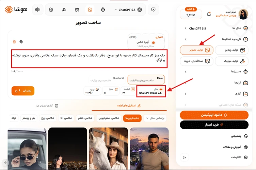Click inside the prompt text field
256x170 pixels.
[x=89, y=58]
